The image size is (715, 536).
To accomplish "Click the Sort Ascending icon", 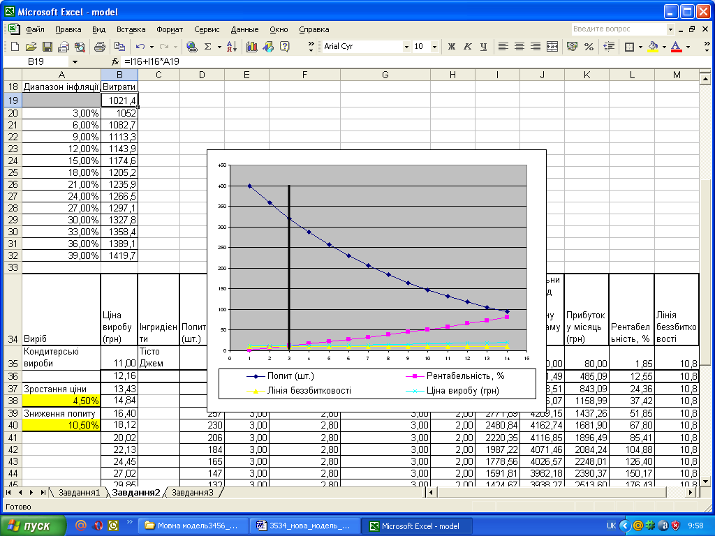I will coord(232,47).
